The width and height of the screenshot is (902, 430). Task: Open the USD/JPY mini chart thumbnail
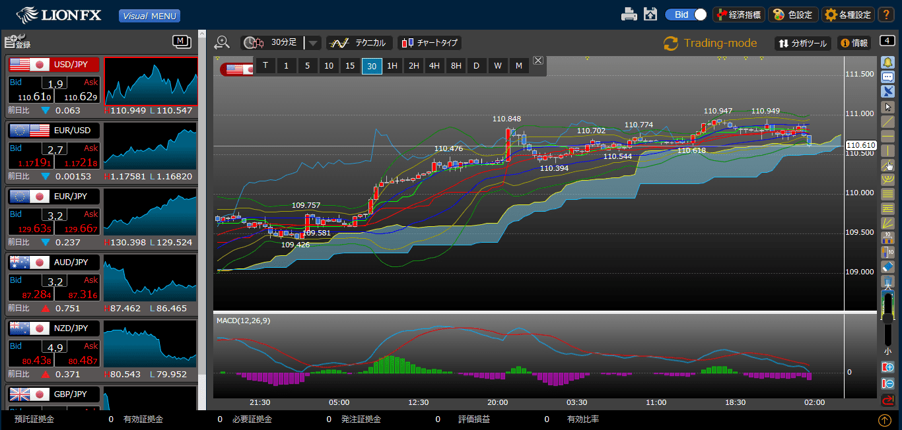tap(151, 80)
